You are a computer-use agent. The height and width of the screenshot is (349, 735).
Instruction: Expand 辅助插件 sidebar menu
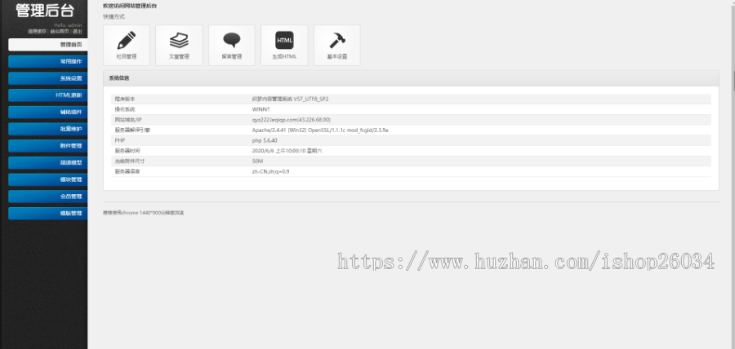tap(48, 112)
